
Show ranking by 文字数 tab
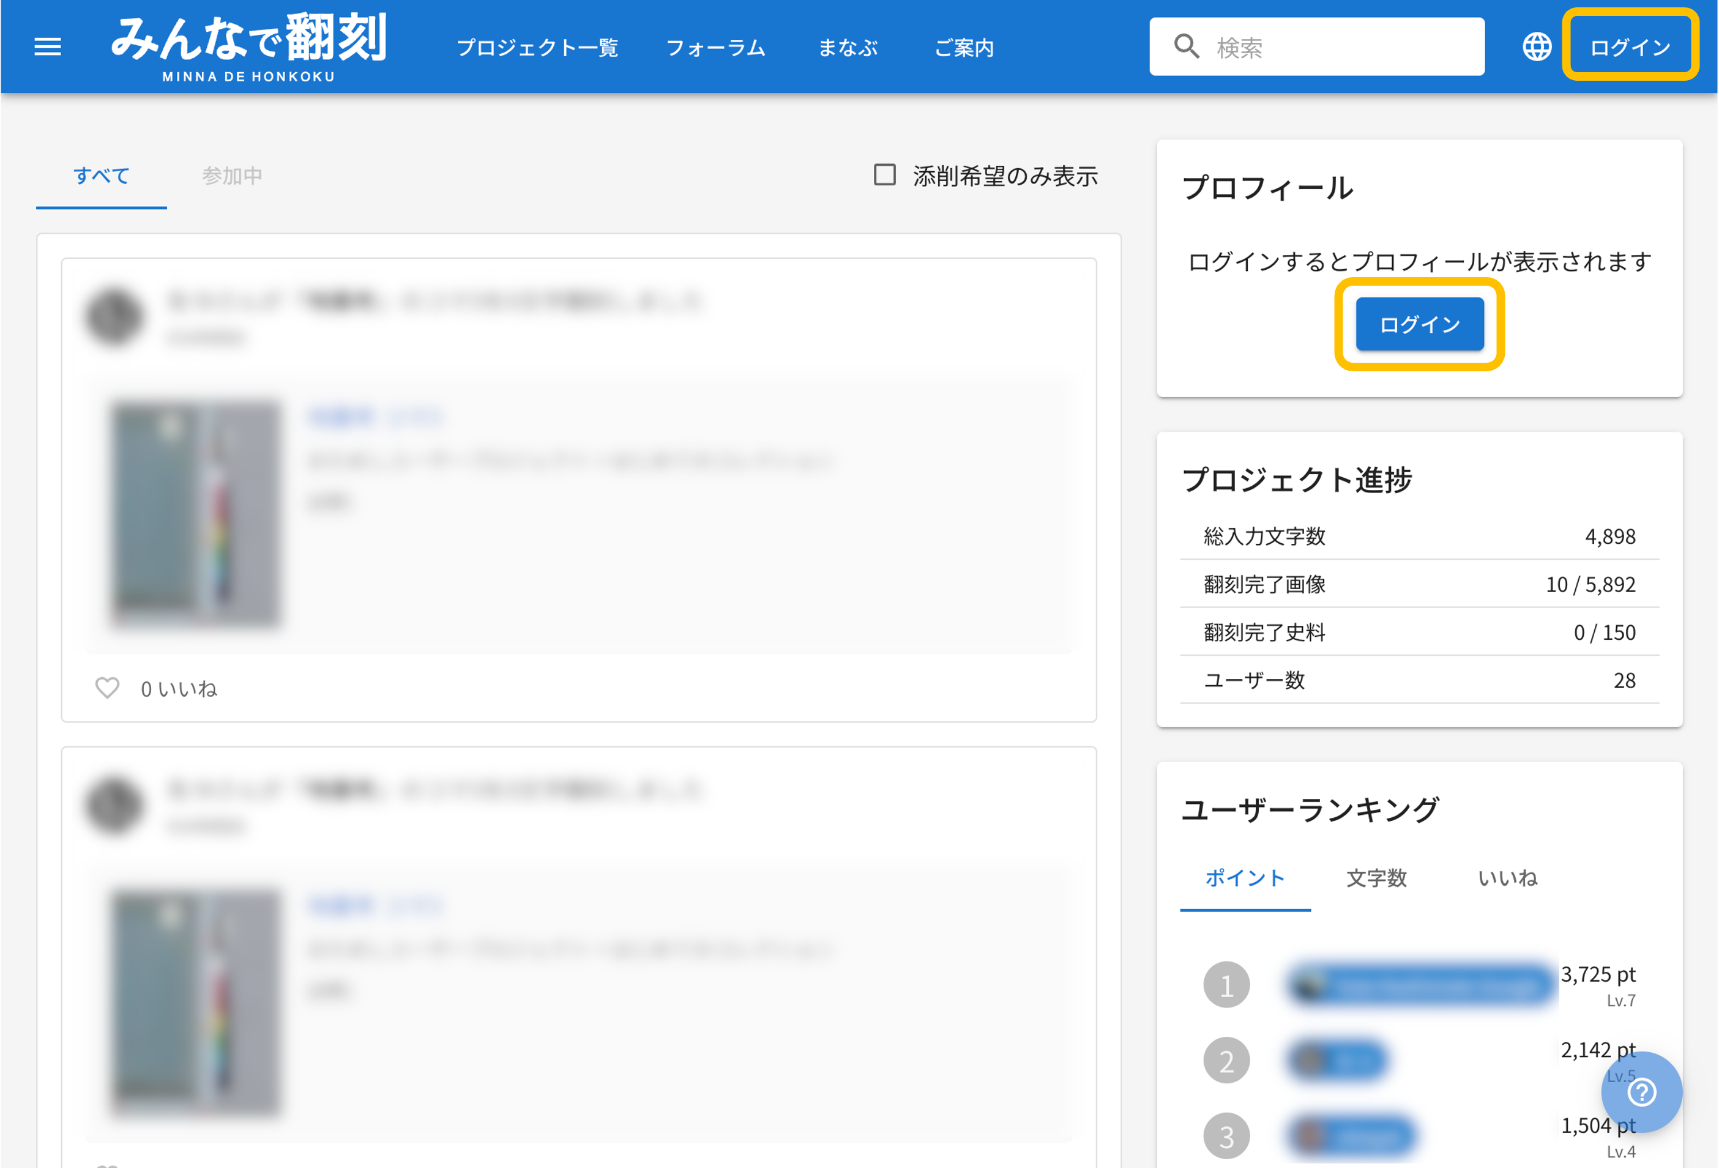pos(1376,878)
